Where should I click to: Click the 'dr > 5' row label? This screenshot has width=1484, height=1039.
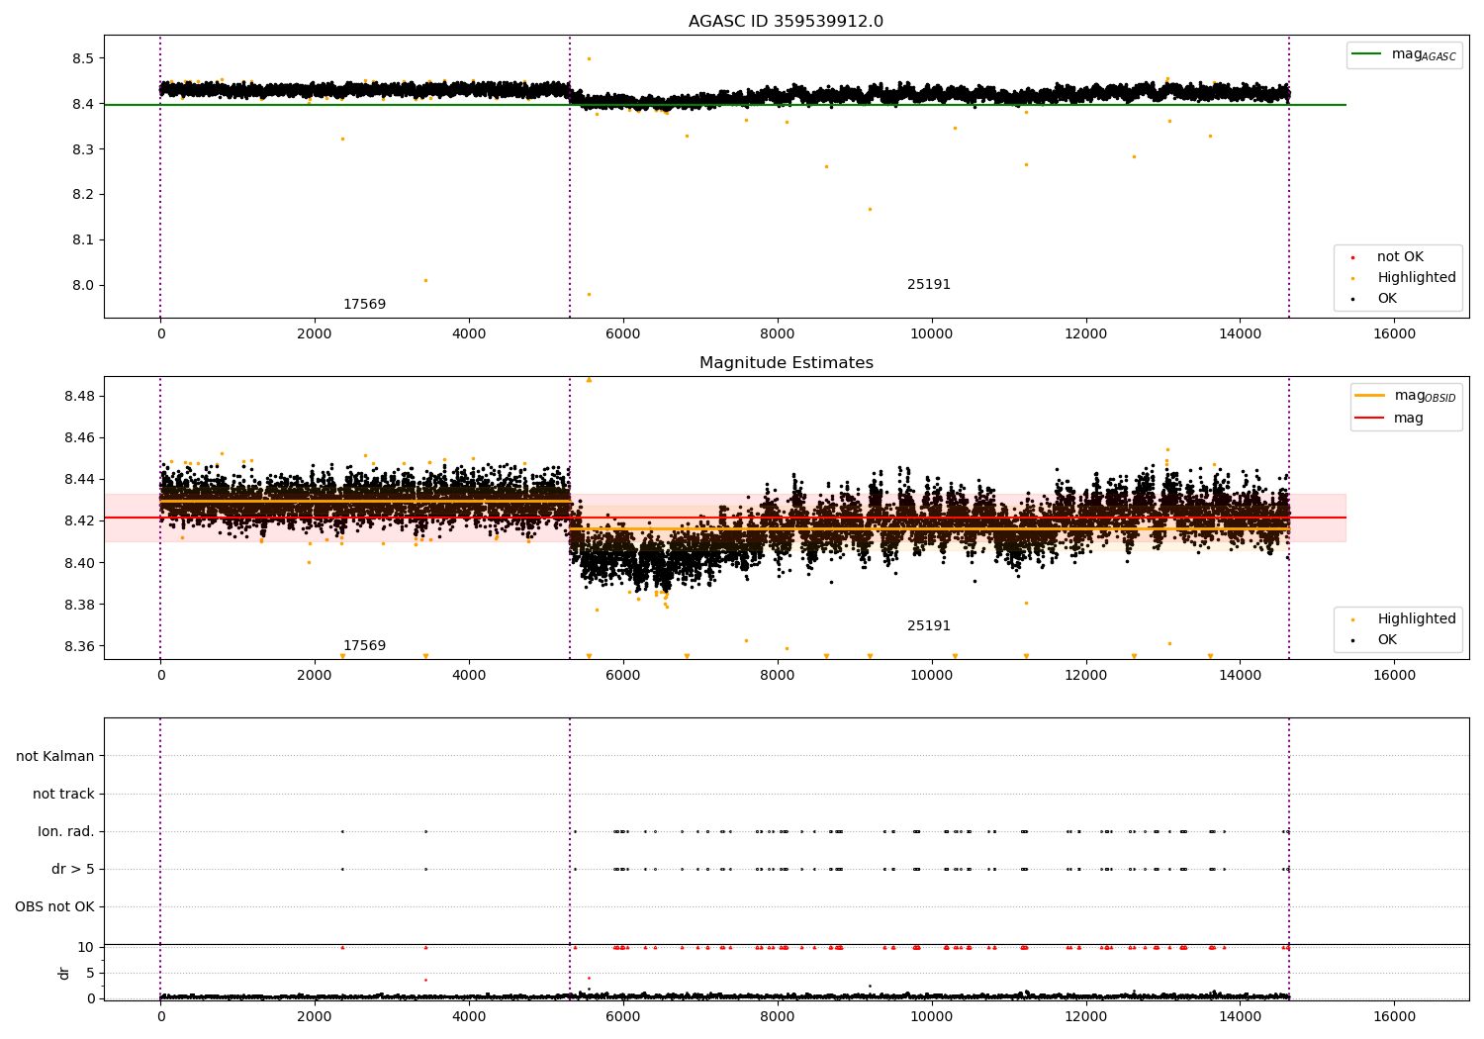(73, 869)
